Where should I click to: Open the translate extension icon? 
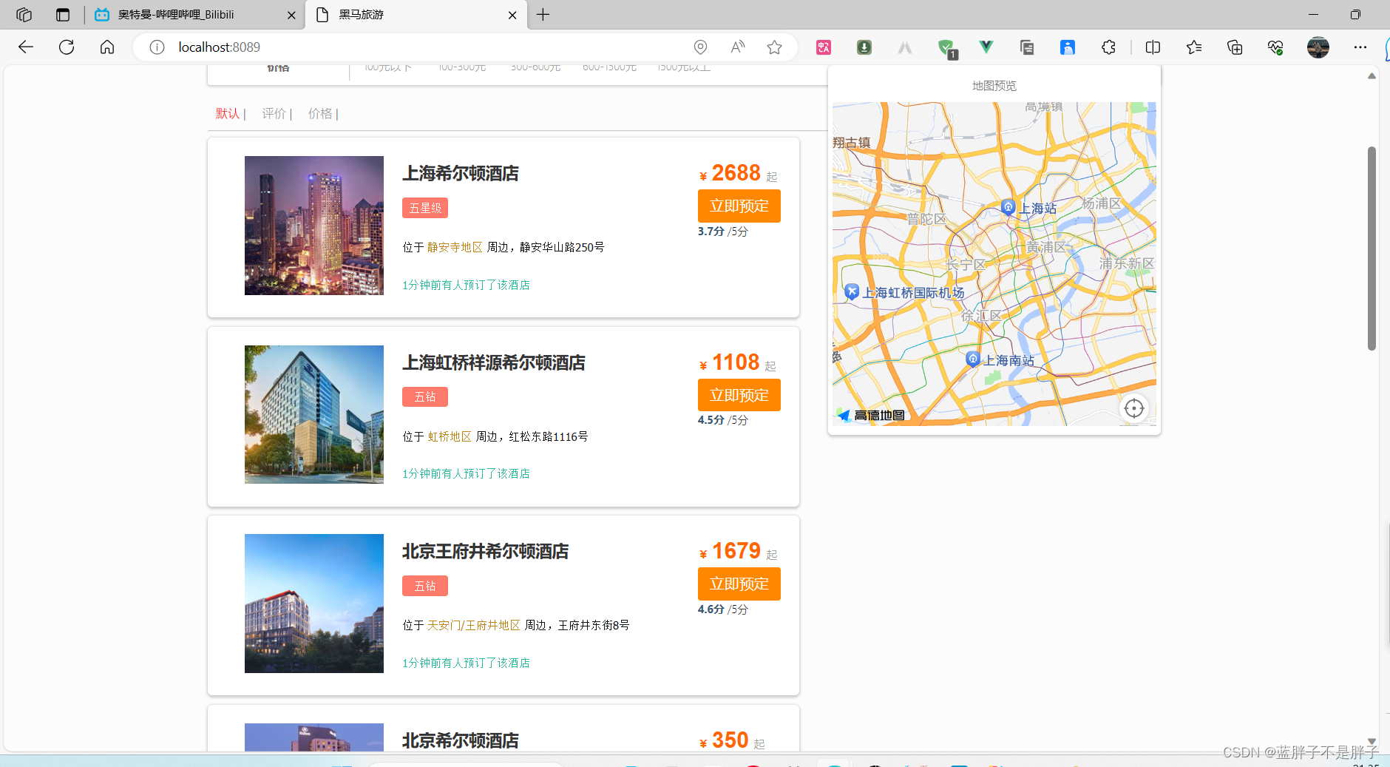click(x=824, y=47)
